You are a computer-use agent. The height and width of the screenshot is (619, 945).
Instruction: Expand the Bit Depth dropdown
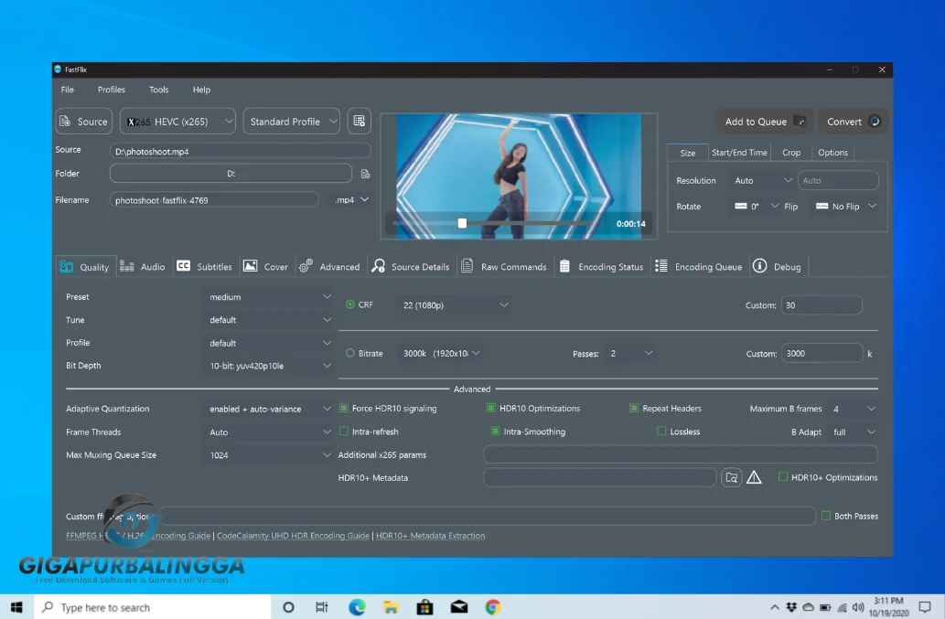coord(268,366)
